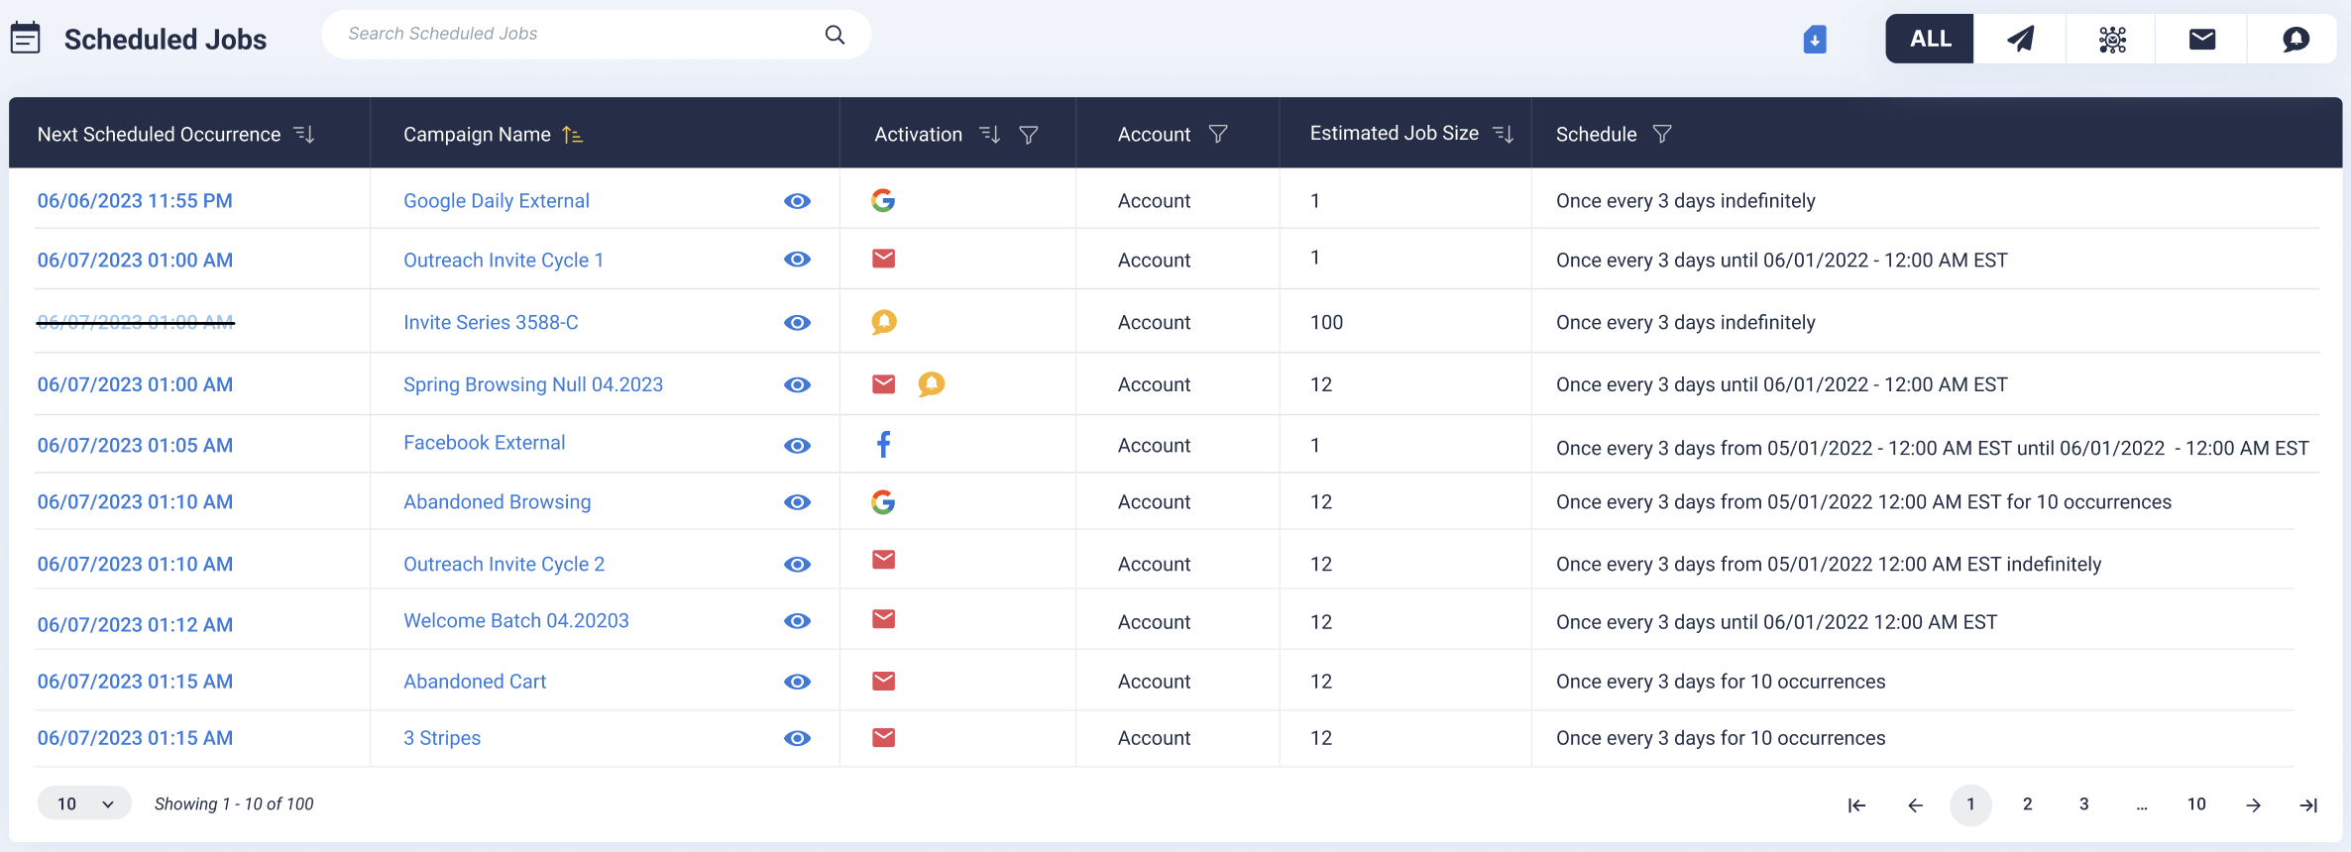Open the 3 Stripes campaign link
2351x852 pixels.
pyautogui.click(x=442, y=738)
